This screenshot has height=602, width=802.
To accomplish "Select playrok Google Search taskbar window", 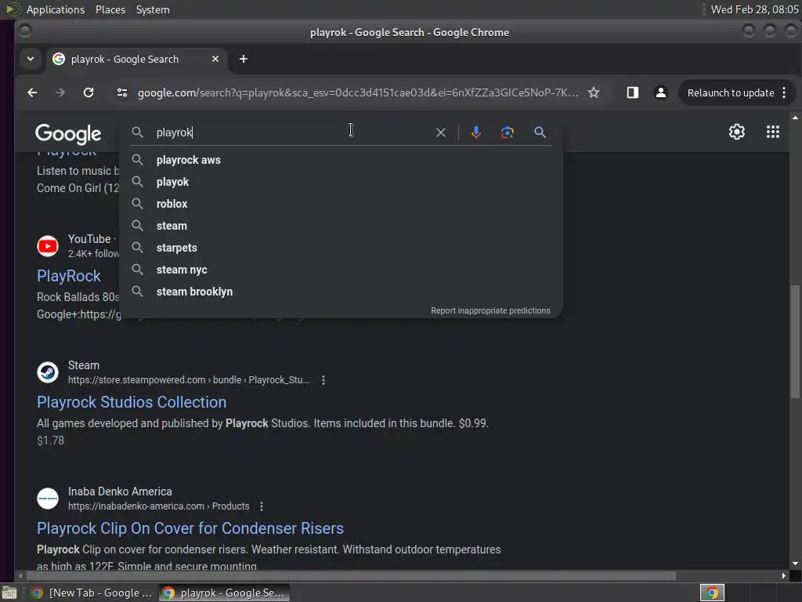I will [x=225, y=593].
